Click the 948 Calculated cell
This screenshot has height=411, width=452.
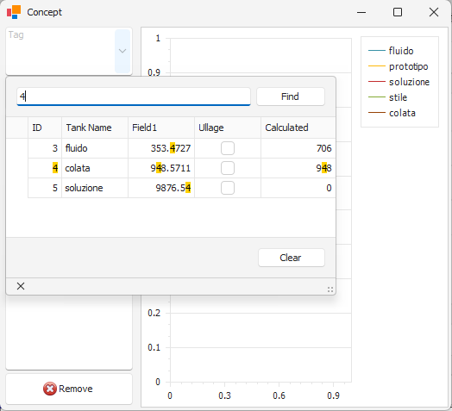click(x=298, y=168)
